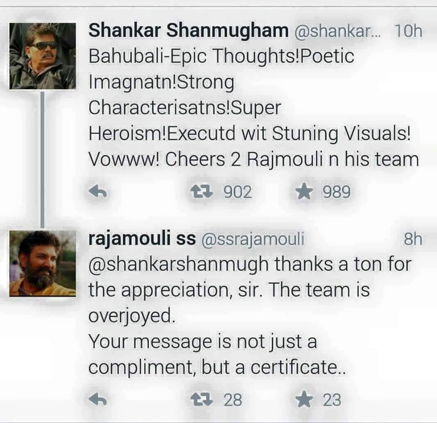The image size is (437, 423).
Task: Click the Shankar Shanmugham display name
Action: click(x=188, y=31)
